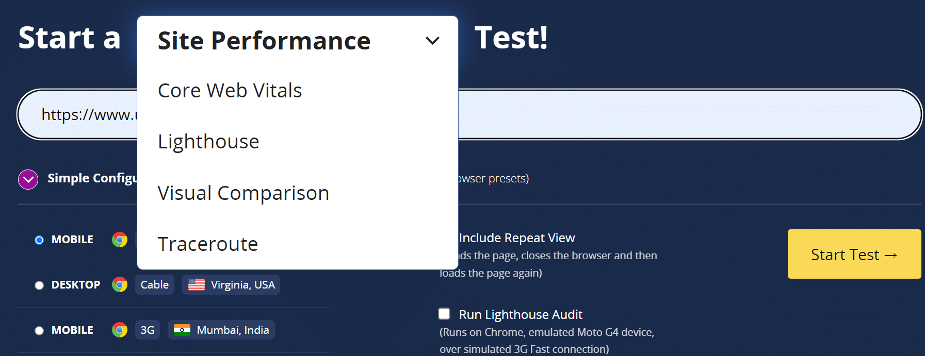Click the 3G connection tag
The width and height of the screenshot is (925, 356).
coord(148,330)
